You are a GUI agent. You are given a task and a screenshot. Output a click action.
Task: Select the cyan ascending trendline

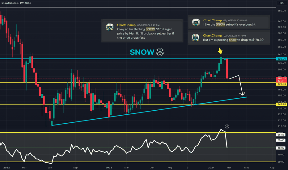pos(149,111)
